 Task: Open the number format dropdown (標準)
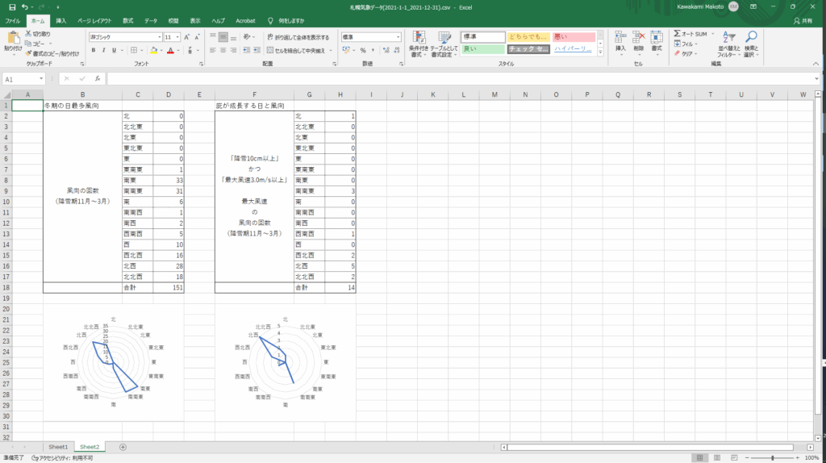[398, 37]
